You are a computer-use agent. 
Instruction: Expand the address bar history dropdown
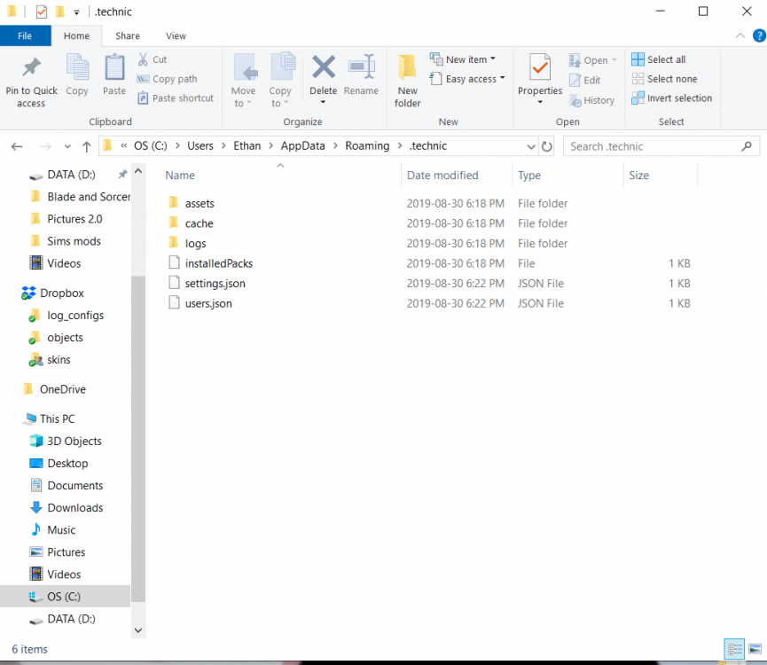531,146
